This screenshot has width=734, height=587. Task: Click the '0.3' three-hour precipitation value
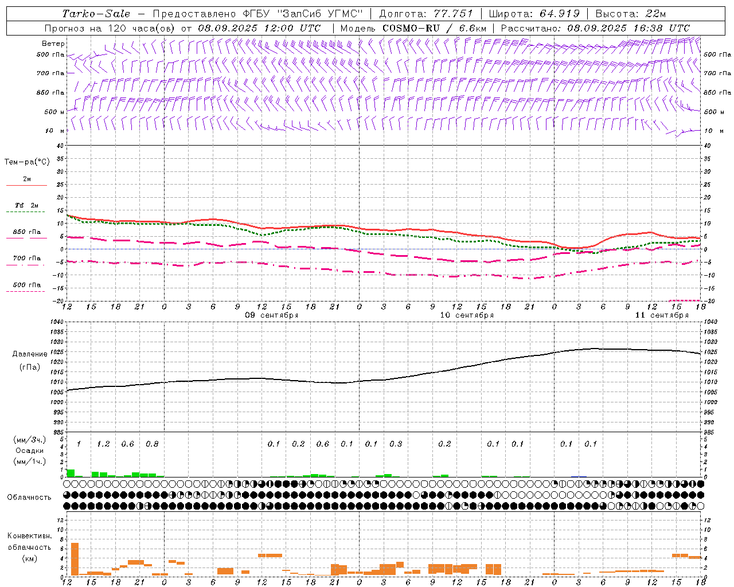pyautogui.click(x=396, y=444)
